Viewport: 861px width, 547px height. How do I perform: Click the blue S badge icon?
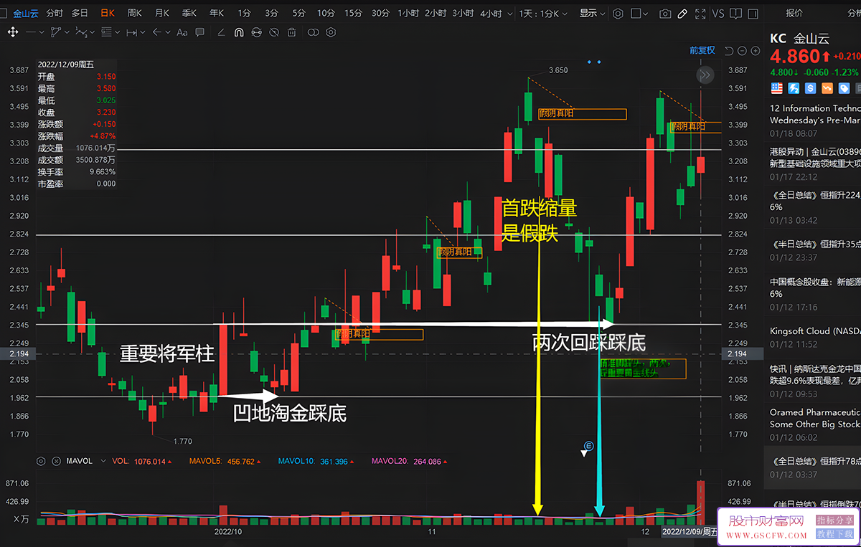810,87
